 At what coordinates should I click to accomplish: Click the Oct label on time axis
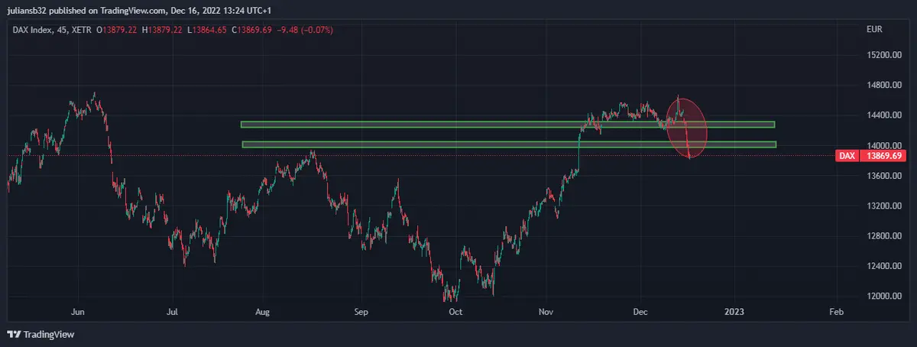455,312
